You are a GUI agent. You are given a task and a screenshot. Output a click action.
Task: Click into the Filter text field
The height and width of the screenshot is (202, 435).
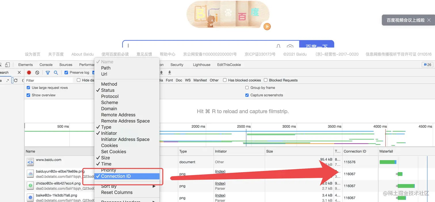49,81
